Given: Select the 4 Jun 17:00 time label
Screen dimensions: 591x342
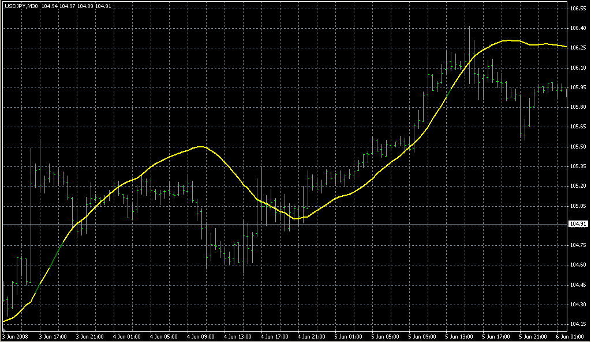Looking at the screenshot, I should pyautogui.click(x=275, y=336).
